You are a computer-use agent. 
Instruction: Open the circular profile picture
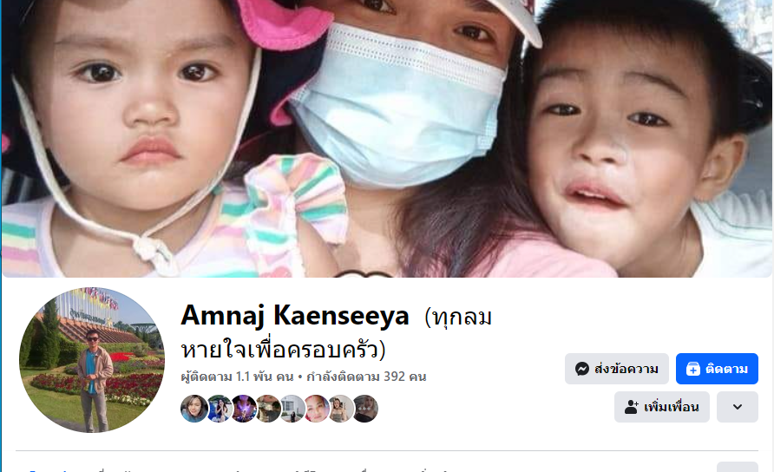coord(92,360)
